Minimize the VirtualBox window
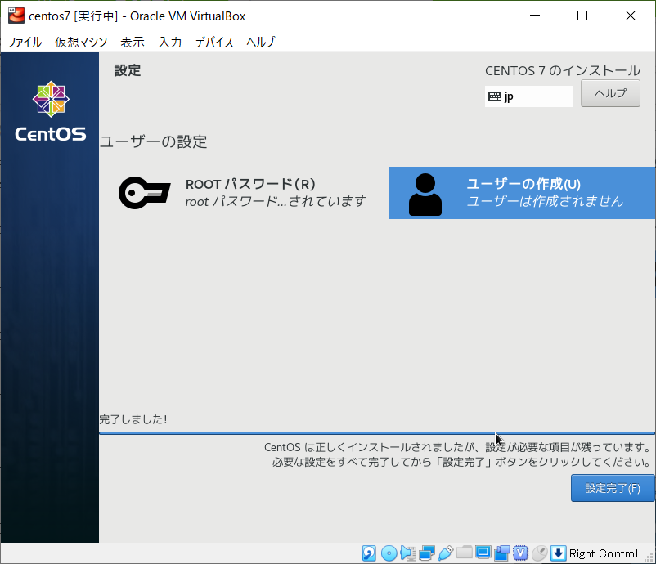 click(x=535, y=16)
